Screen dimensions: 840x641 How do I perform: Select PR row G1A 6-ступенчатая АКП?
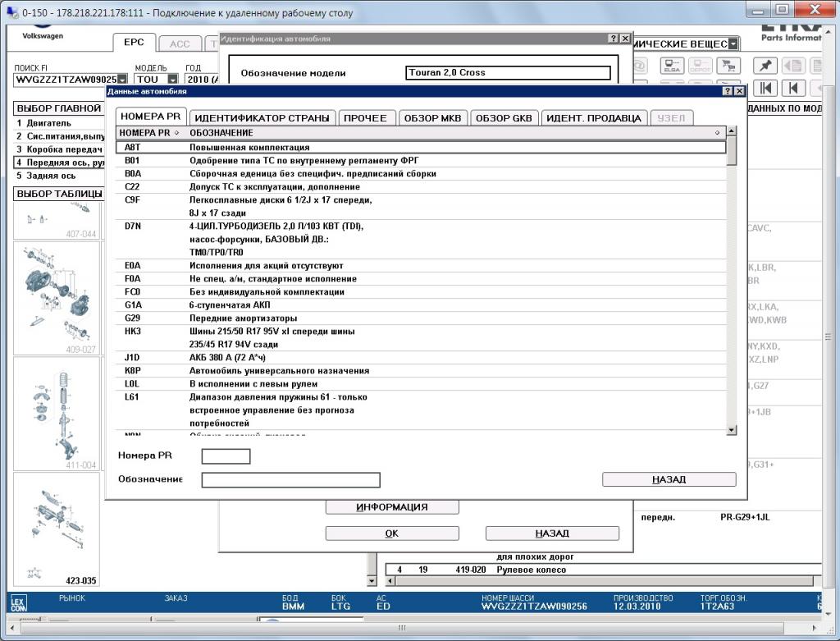421,305
